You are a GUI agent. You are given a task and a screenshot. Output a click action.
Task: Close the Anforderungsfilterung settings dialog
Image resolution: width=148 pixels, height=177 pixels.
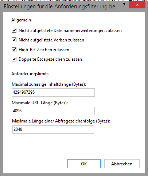click(x=137, y=5)
